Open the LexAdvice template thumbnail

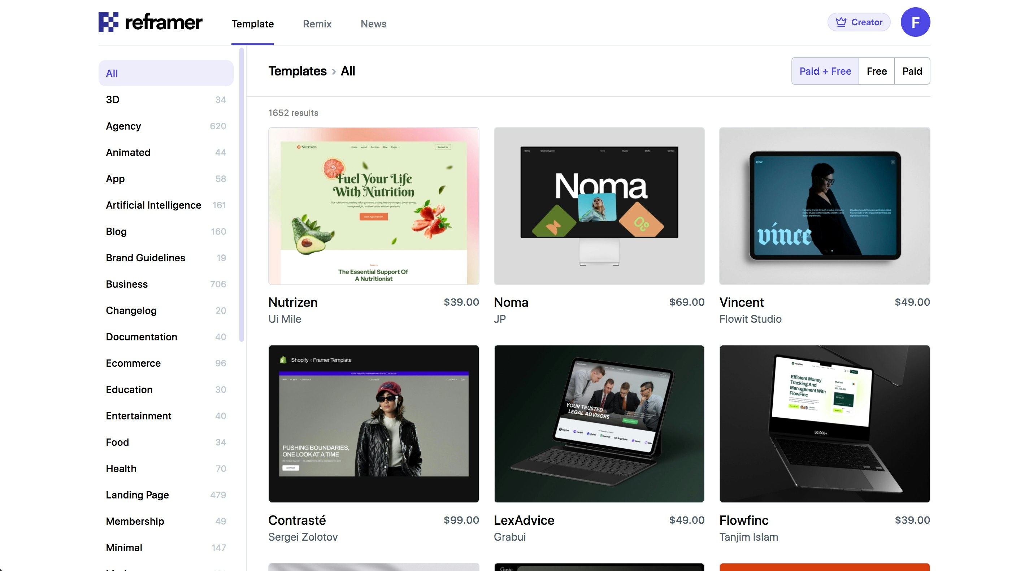click(599, 424)
